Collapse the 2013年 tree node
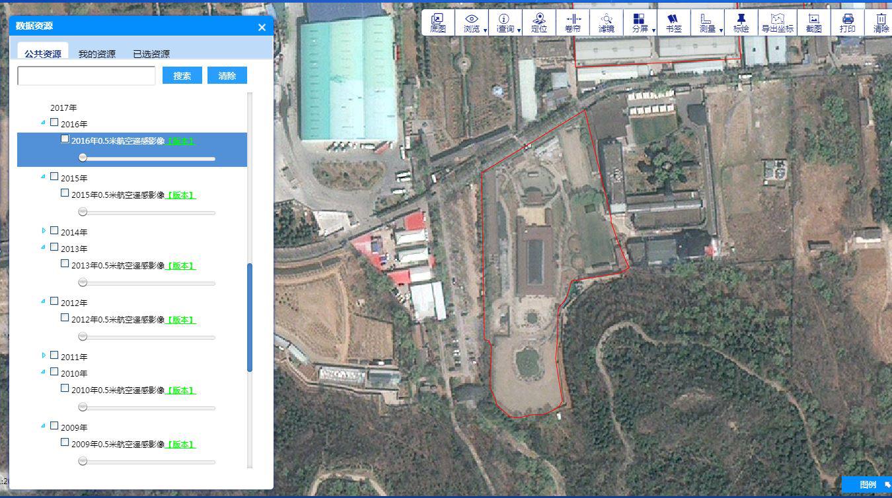The height and width of the screenshot is (498, 892). click(44, 247)
